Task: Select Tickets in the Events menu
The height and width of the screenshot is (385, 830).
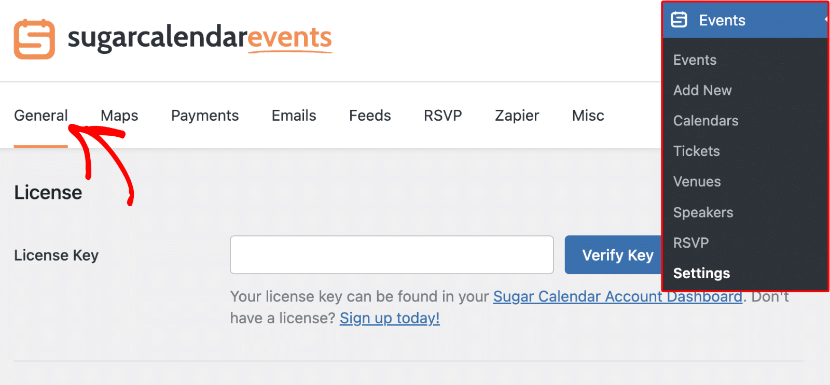Action: click(697, 151)
